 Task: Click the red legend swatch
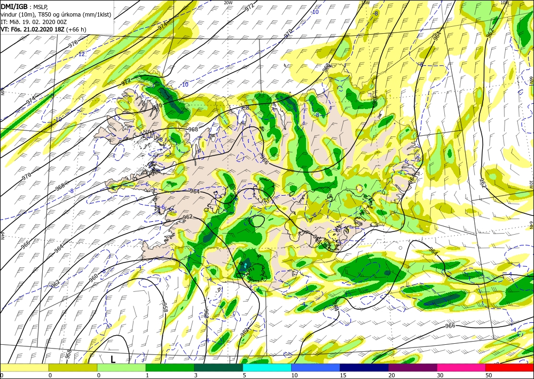[509, 368]
